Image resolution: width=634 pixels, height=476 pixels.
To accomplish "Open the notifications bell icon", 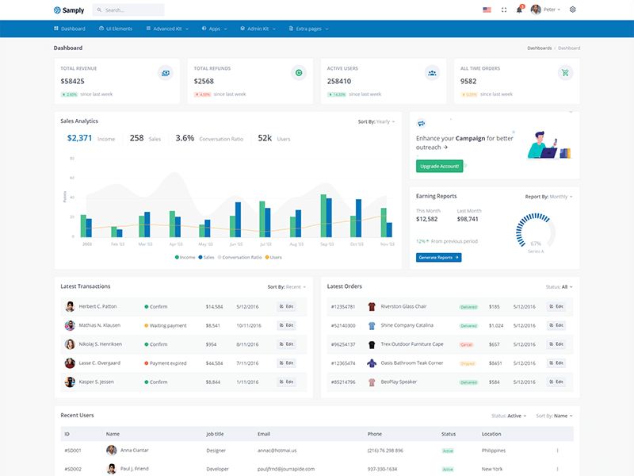I will tap(519, 10).
